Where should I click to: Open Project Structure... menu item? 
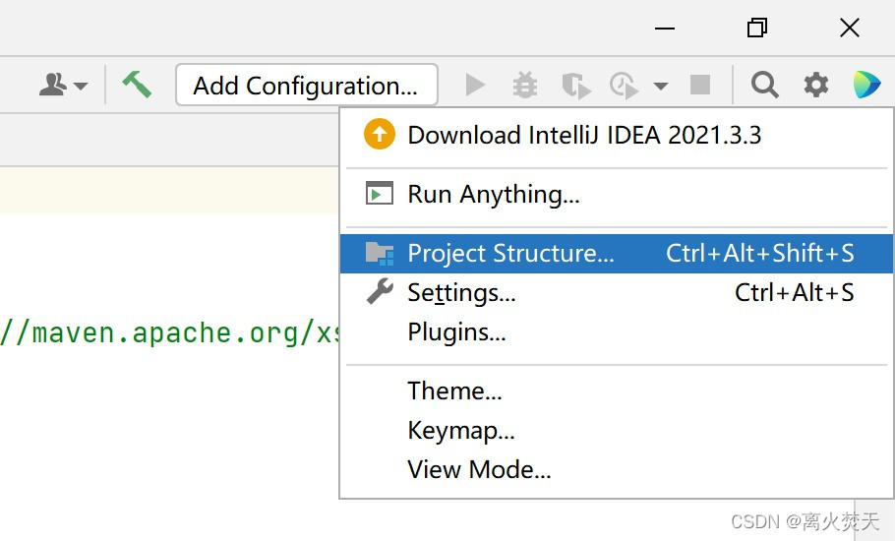click(x=617, y=253)
